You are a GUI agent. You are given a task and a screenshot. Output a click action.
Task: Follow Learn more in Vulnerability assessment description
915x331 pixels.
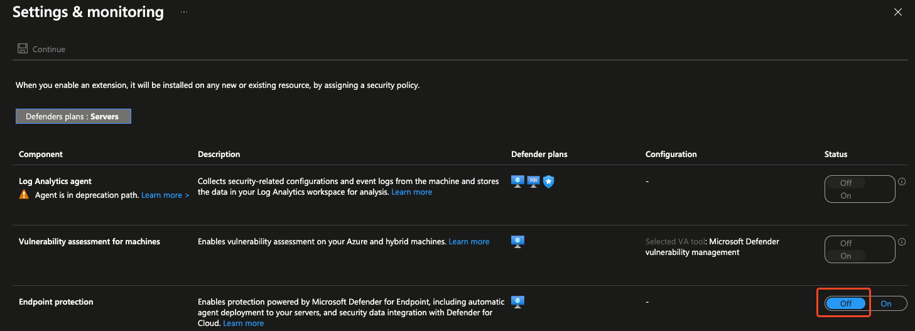click(x=468, y=242)
